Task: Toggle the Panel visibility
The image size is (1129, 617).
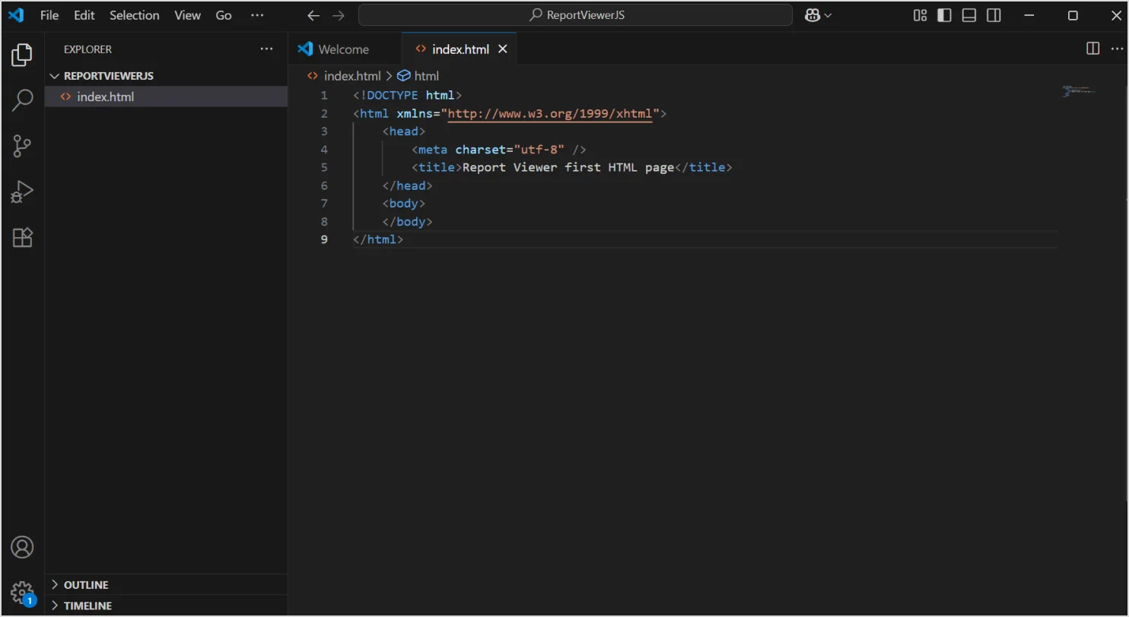Action: pyautogui.click(x=968, y=15)
